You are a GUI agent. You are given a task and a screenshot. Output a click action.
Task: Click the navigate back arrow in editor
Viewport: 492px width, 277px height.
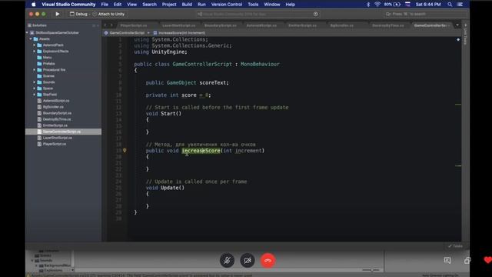pos(105,25)
